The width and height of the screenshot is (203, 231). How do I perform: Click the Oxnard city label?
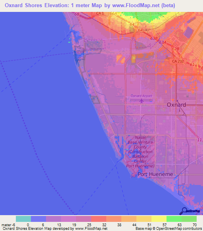pyautogui.click(x=176, y=105)
